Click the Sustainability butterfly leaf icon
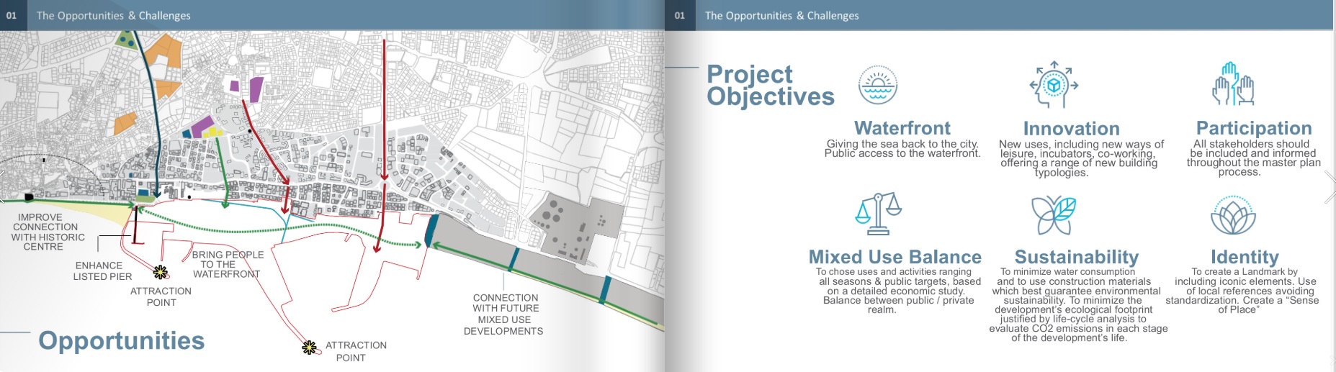The height and width of the screenshot is (372, 1336). pos(1054,215)
